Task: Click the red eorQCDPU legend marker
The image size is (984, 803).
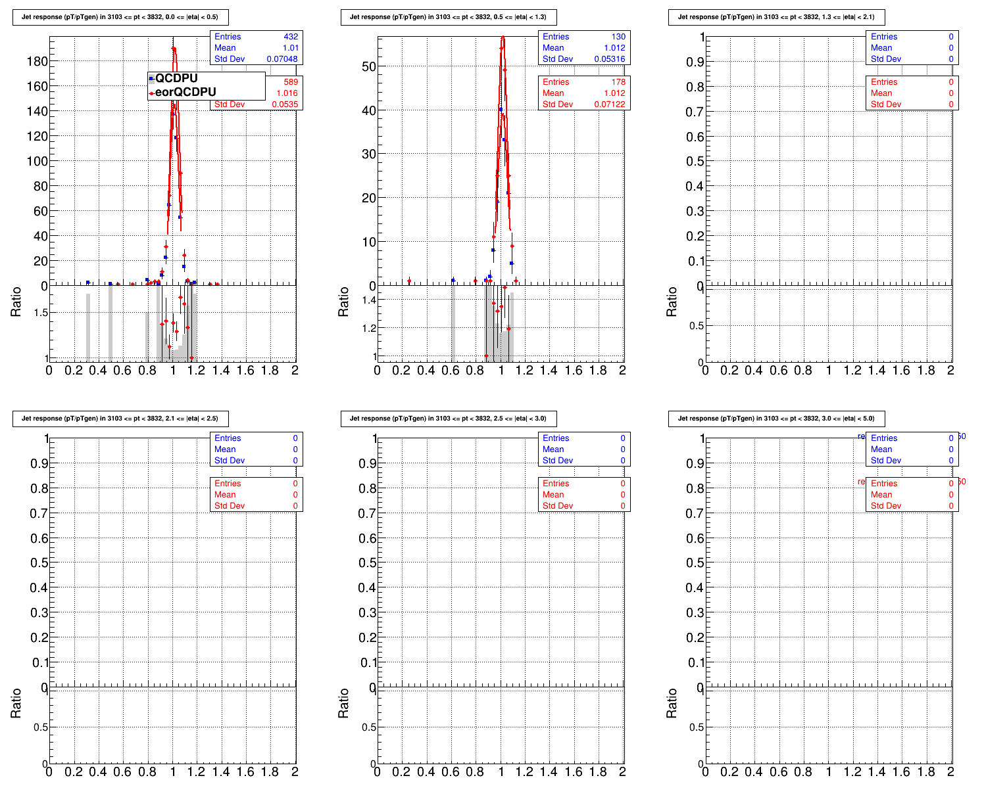Action: pyautogui.click(x=151, y=93)
